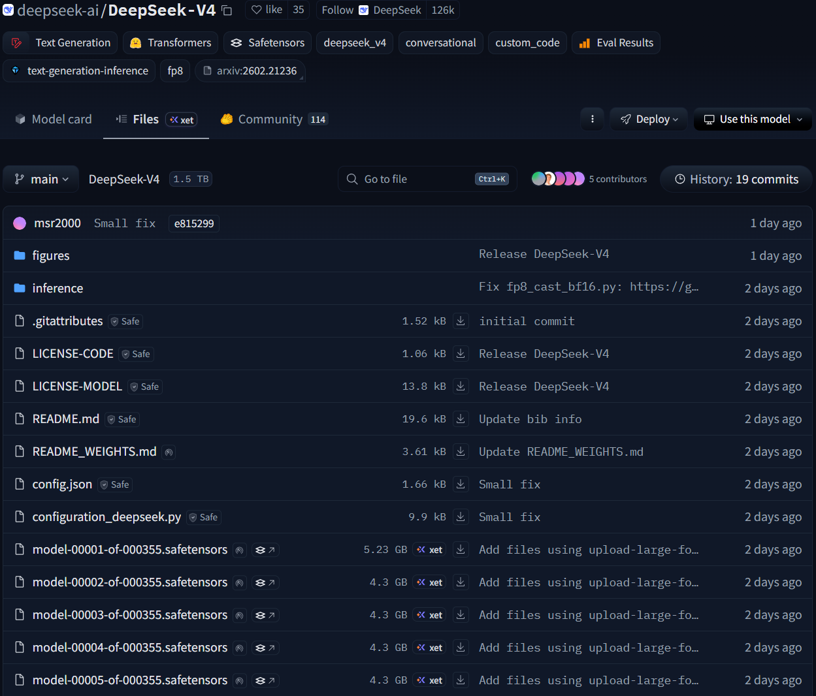The width and height of the screenshot is (816, 696).
Task: Open History: 19 commits
Action: click(736, 179)
